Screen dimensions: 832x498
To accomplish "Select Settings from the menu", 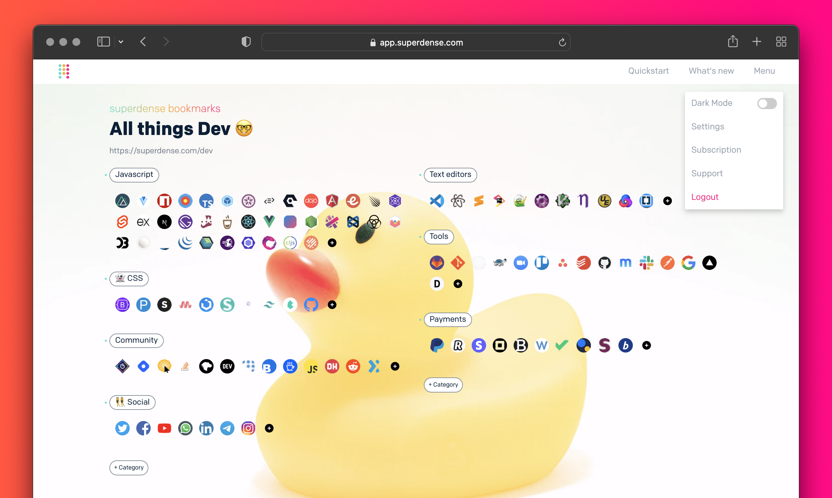I will click(x=708, y=126).
